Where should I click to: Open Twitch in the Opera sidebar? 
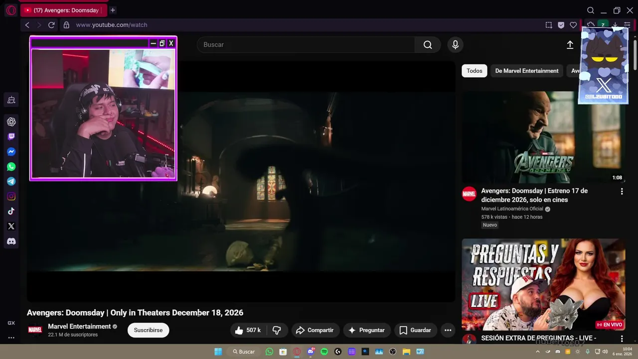[11, 137]
